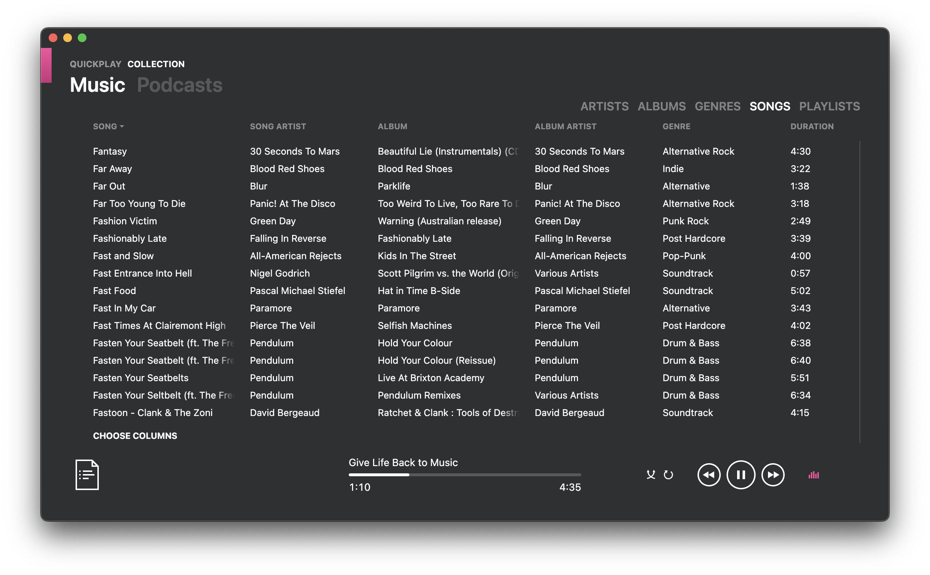Click the album Kids In The Street
The image size is (930, 575).
(x=417, y=256)
